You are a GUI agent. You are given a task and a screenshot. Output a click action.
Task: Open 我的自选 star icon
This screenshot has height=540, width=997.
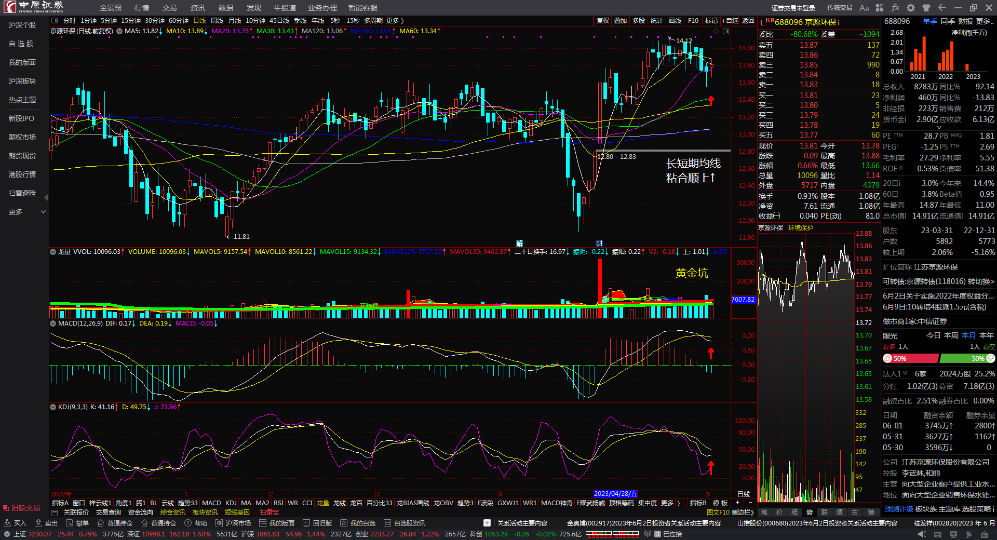coord(358,523)
